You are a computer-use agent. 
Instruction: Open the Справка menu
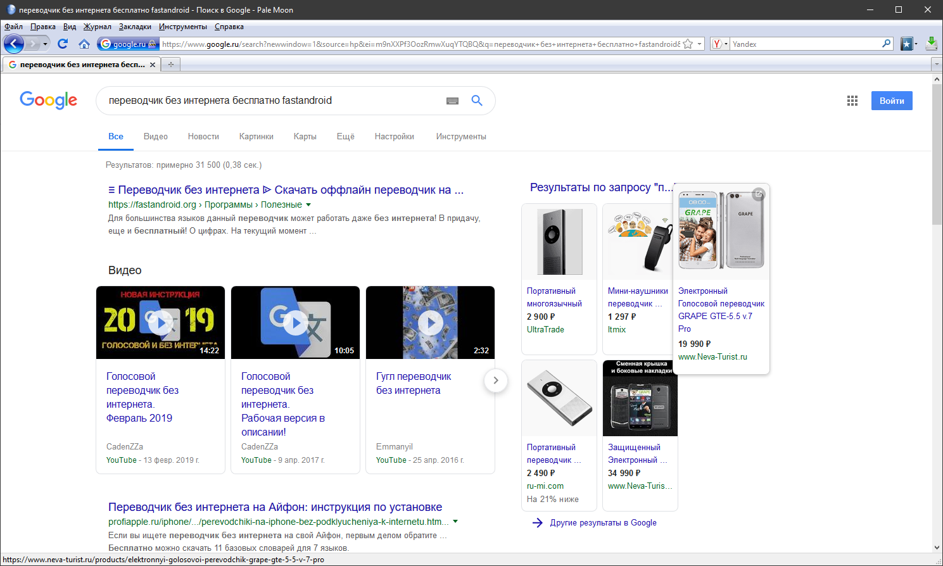point(229,27)
